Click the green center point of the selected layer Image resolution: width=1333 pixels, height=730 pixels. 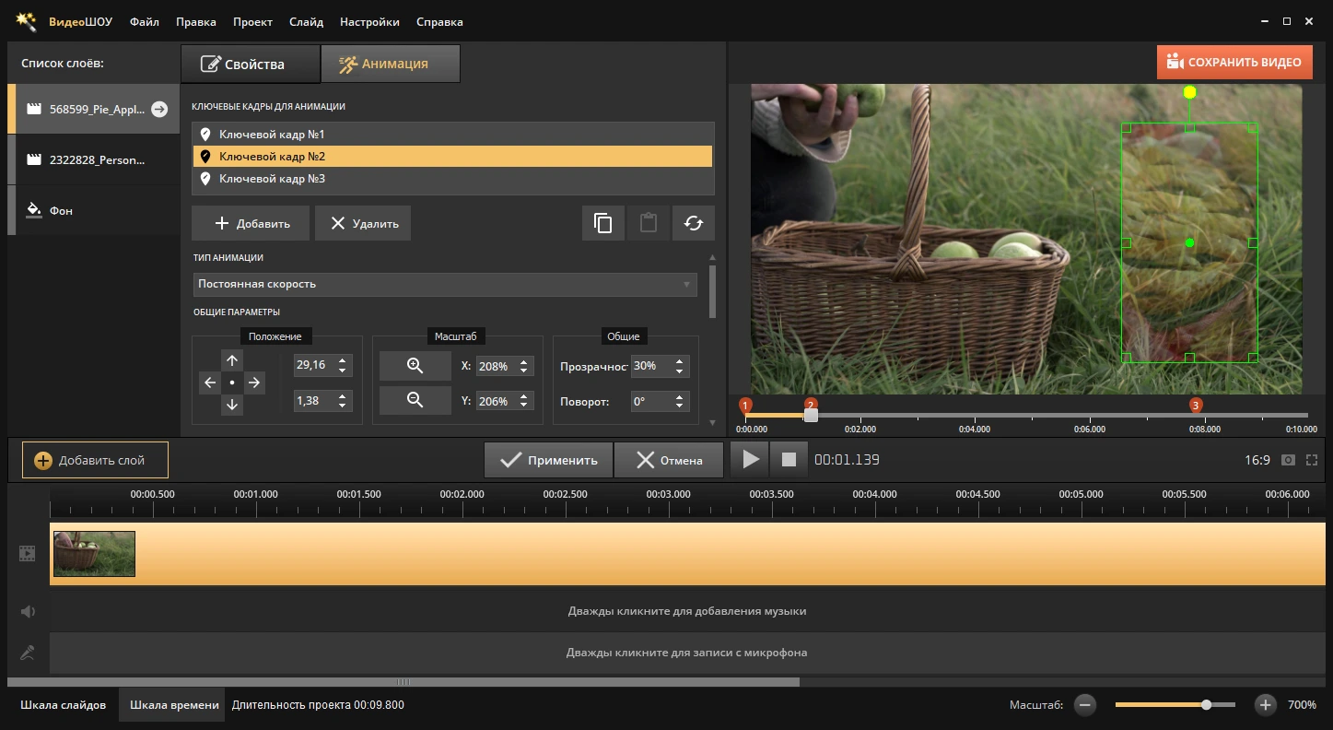(x=1189, y=242)
